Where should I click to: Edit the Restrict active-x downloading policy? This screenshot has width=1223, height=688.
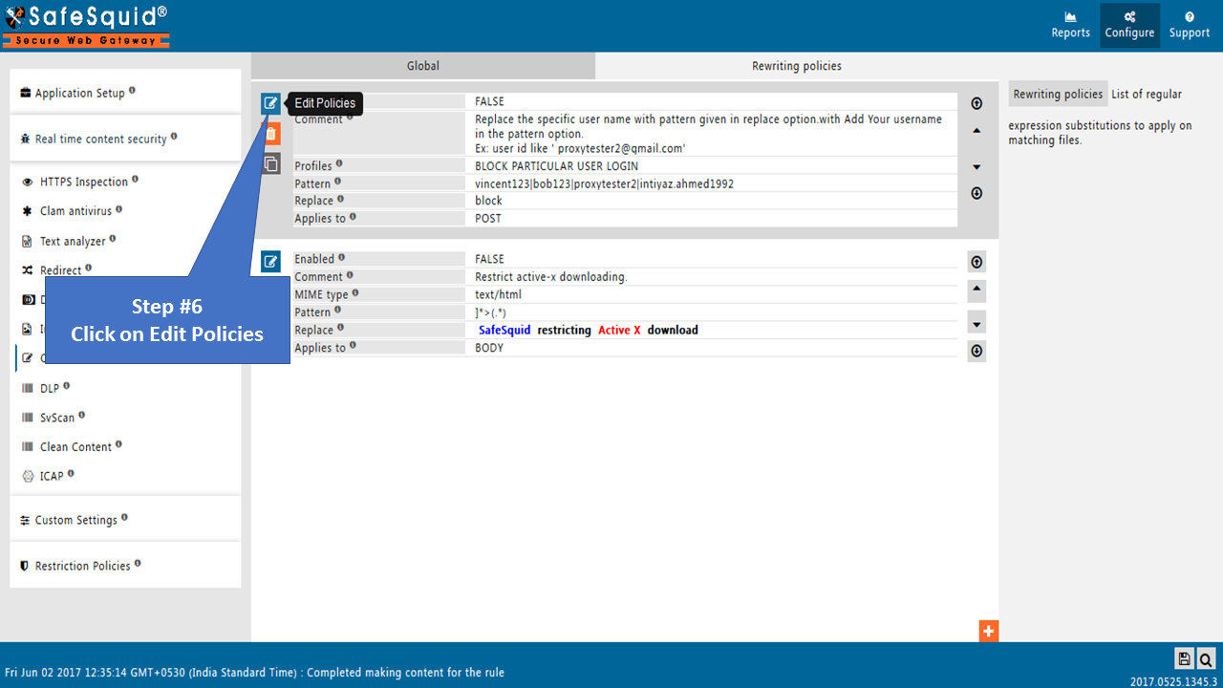click(x=270, y=261)
